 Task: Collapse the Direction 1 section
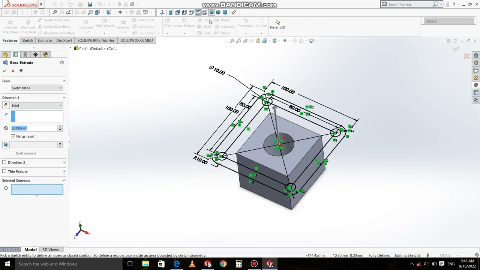64,98
